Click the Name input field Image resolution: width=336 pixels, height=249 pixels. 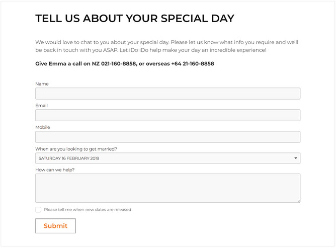click(167, 93)
